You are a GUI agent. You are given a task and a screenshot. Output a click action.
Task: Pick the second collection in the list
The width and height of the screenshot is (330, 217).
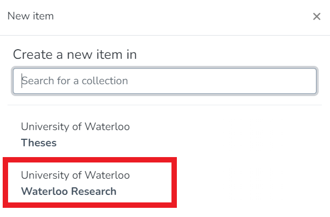(75, 184)
